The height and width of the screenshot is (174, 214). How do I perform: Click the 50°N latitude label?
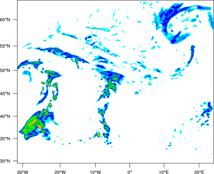point(5,70)
